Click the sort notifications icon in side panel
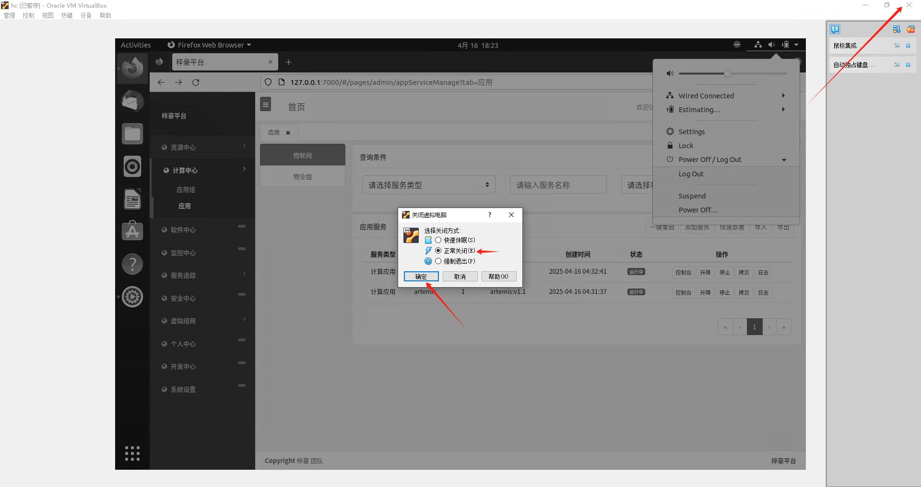 [897, 29]
